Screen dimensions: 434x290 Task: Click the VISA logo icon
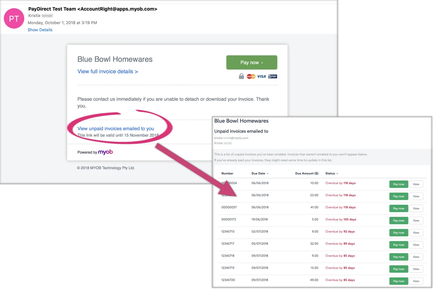coord(262,76)
